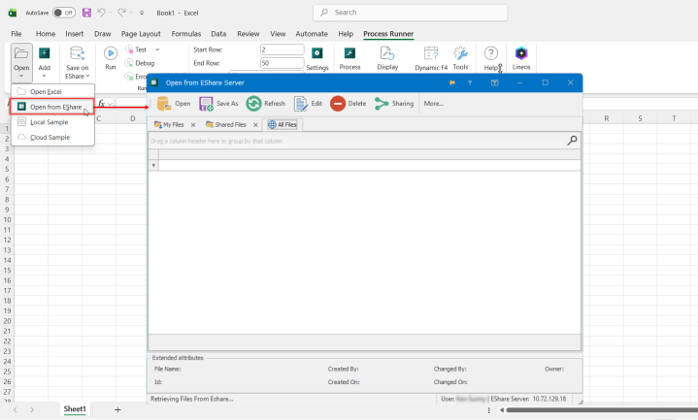Click the End Row input field
698x420 pixels.
[283, 63]
